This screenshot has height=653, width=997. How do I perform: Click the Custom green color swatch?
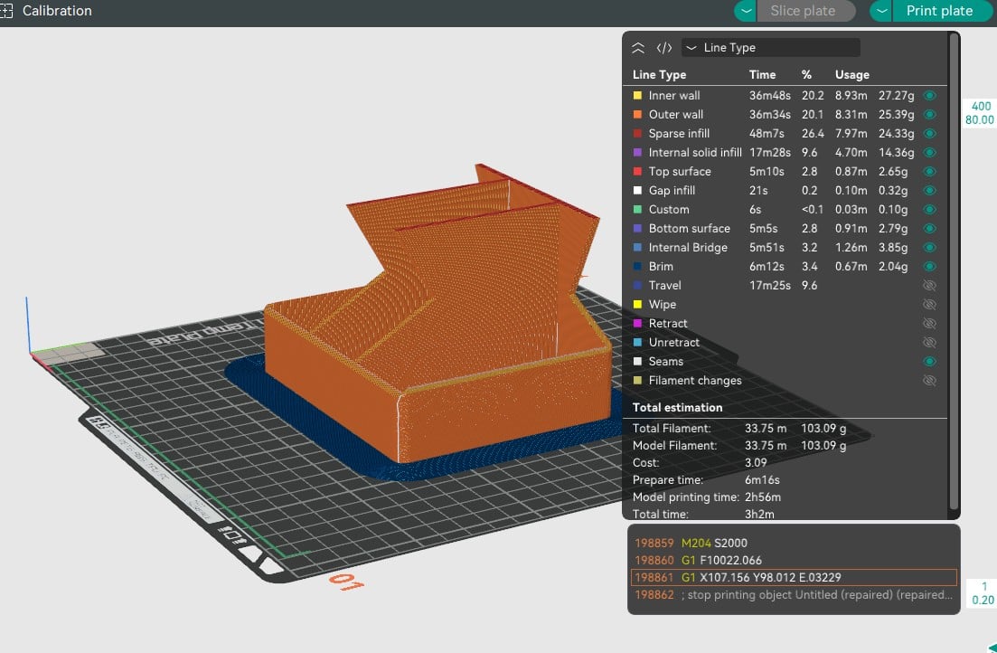pyautogui.click(x=637, y=210)
